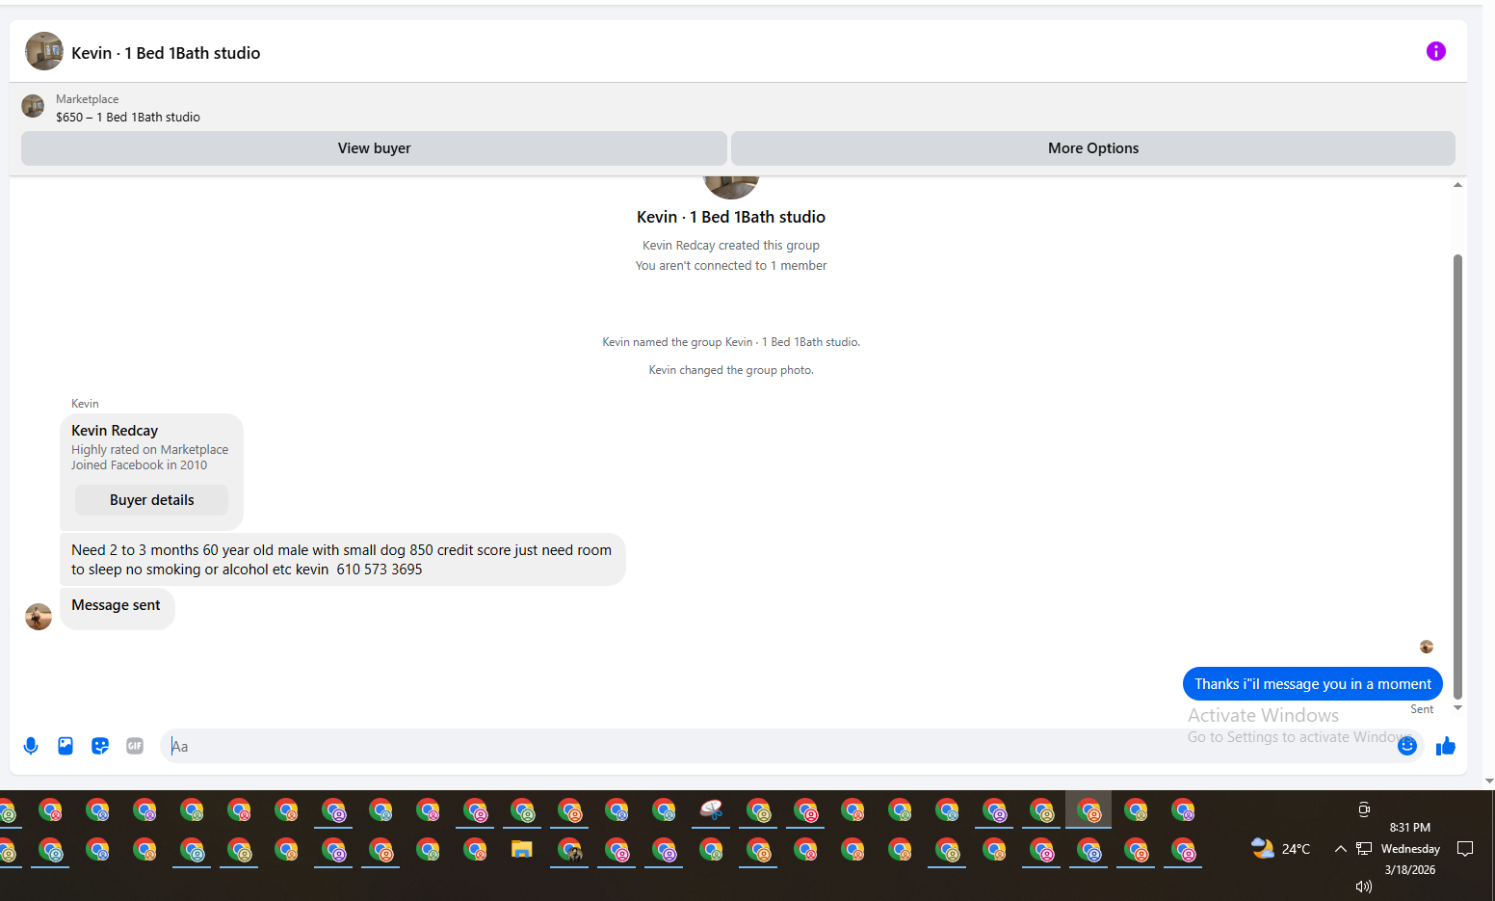Screen dimensions: 1495x901
Task: Show hidden system tray icons chevron
Action: tap(1340, 849)
